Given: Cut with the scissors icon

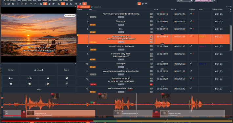Looking at the screenshot, I should pyautogui.click(x=18, y=4).
